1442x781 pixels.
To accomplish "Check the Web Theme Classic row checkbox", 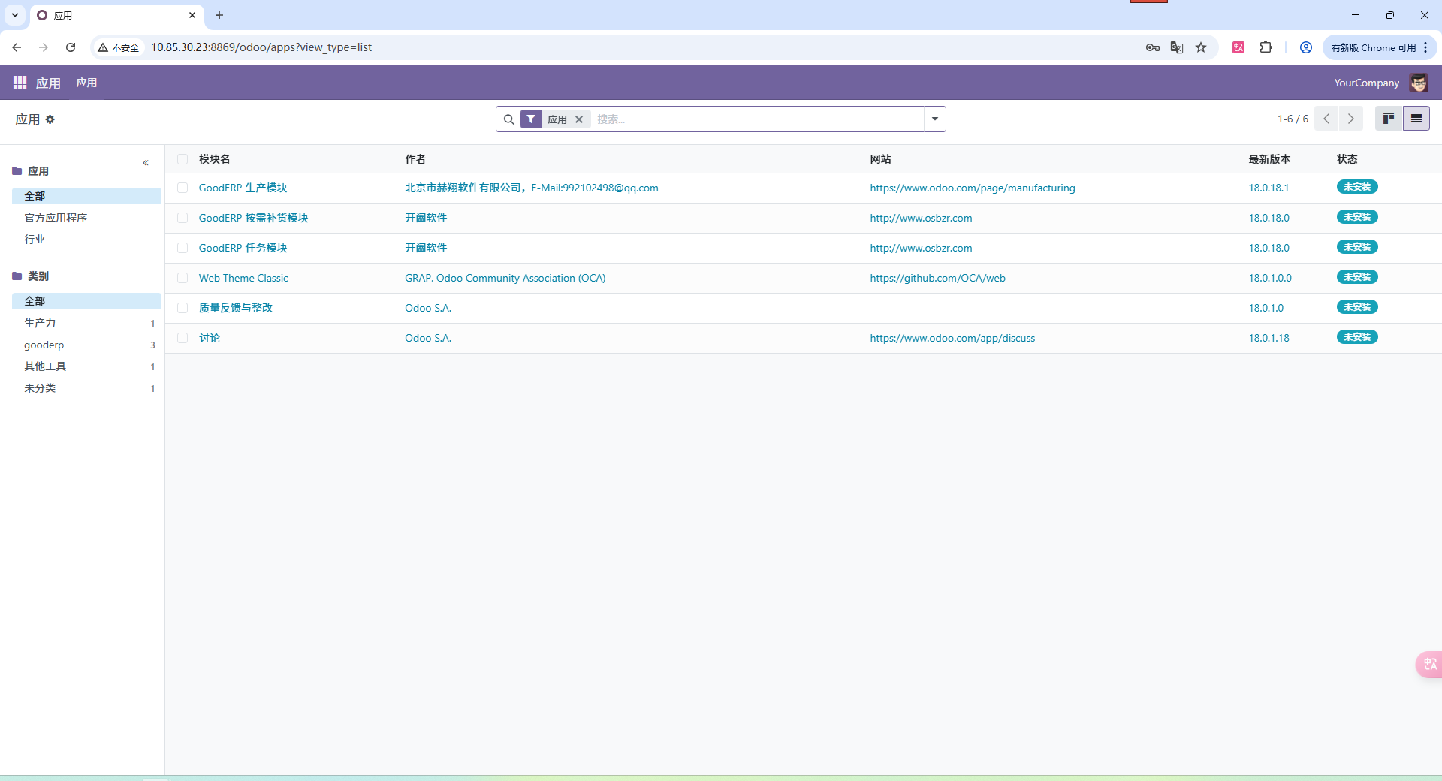I will (x=183, y=278).
